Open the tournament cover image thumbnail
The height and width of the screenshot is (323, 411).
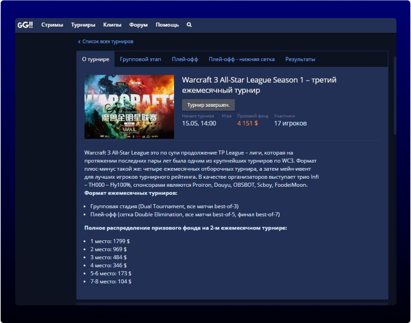pos(129,106)
